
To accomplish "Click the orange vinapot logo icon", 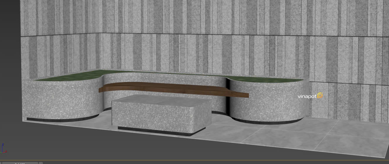I will click(320, 95).
